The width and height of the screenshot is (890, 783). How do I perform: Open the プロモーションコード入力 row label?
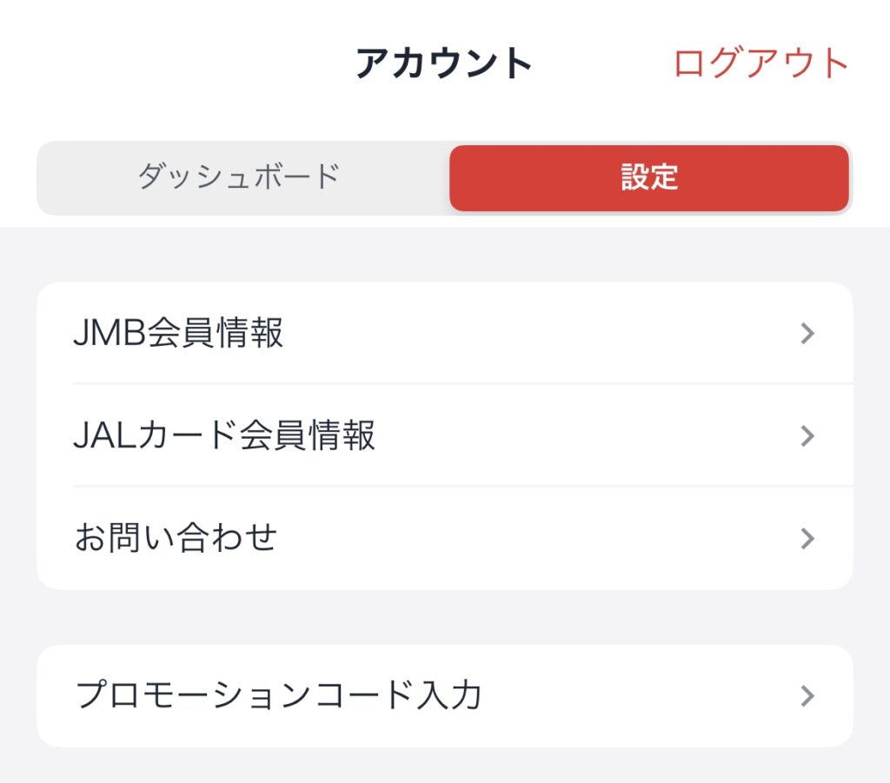click(x=279, y=694)
